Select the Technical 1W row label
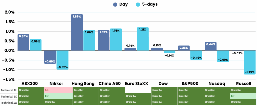The image size is (257, 106). 9,102
